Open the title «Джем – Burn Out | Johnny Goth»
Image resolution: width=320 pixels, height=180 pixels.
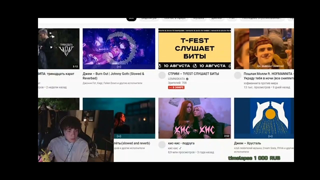click(x=113, y=76)
